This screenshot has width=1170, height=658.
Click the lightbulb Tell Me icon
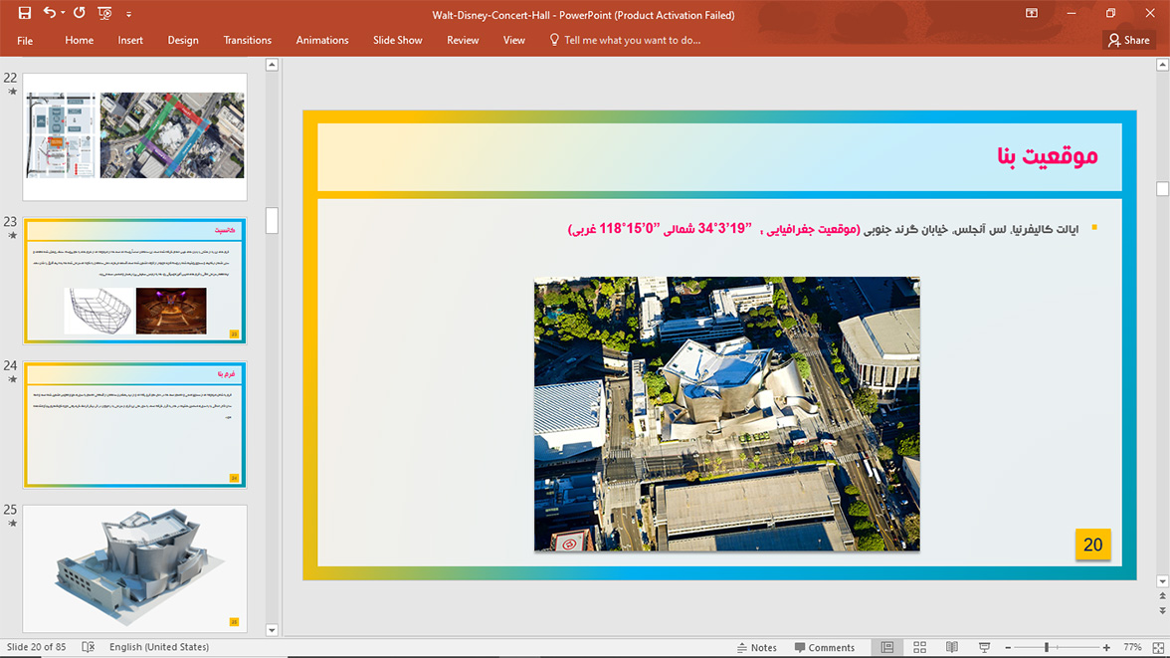click(x=553, y=40)
